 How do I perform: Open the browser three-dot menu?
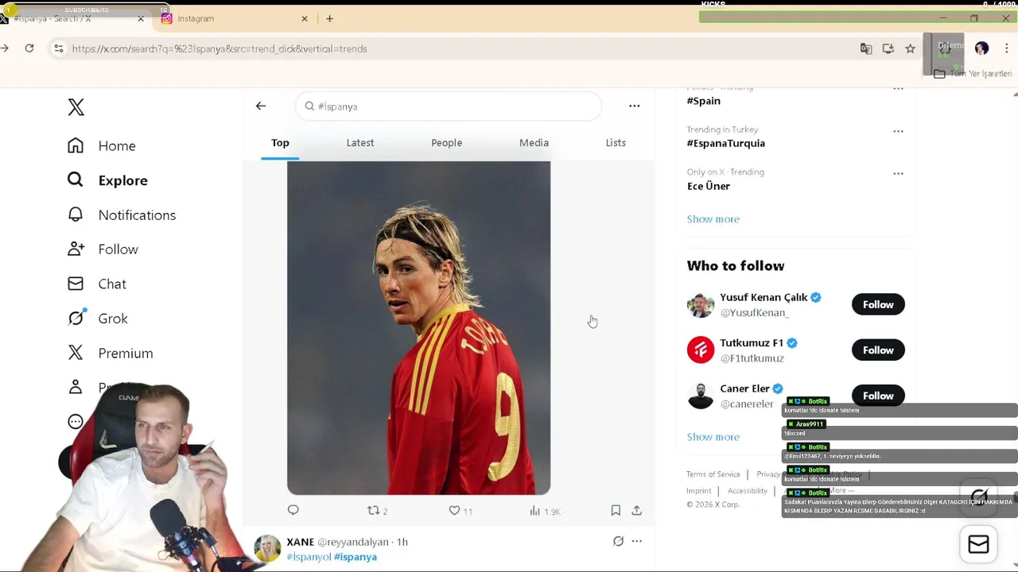pos(1006,48)
